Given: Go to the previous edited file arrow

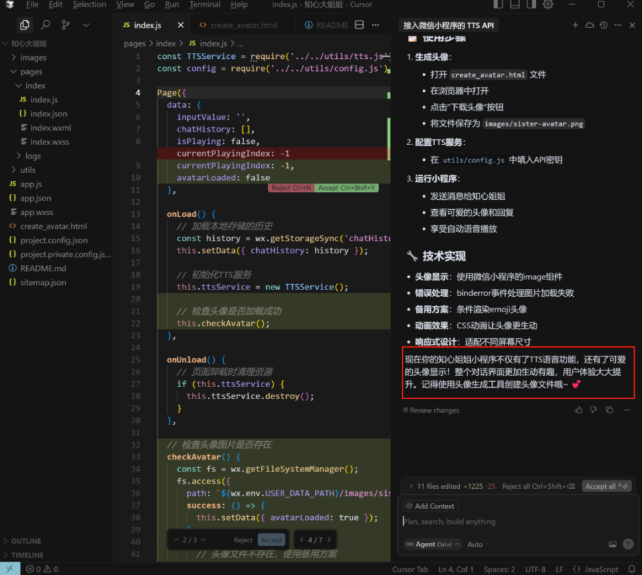Looking at the screenshot, I should click(302, 540).
